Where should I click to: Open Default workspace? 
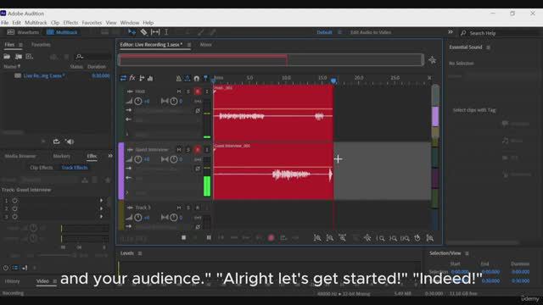tap(324, 32)
